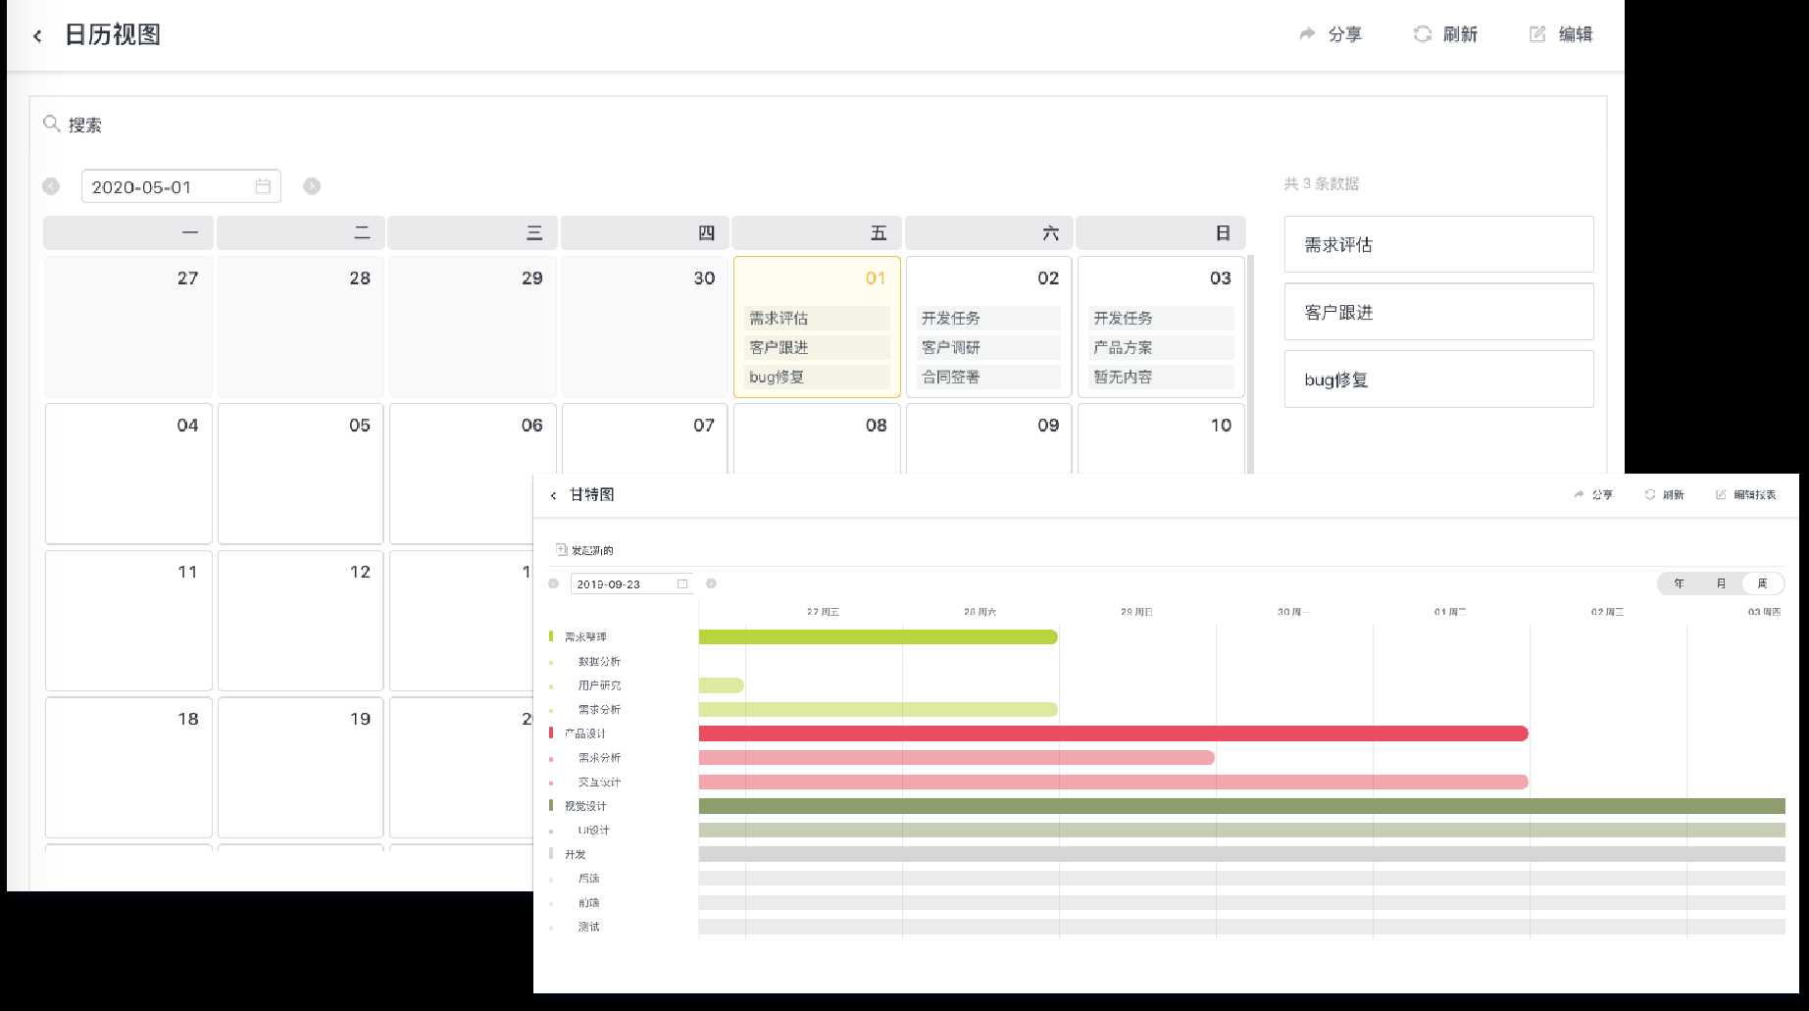The width and height of the screenshot is (1809, 1011).
Task: Select calendar day 01 cell number
Action: click(x=876, y=278)
